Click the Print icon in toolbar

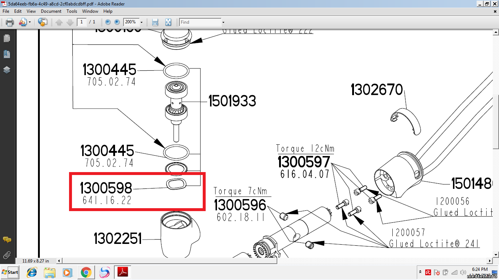pos(9,22)
